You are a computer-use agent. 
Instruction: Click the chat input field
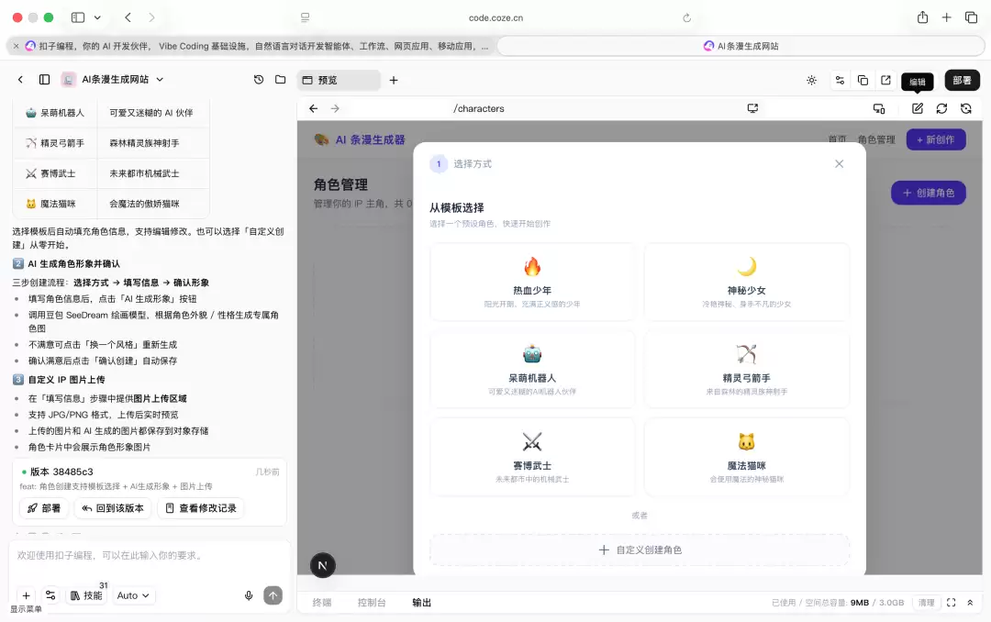pos(150,556)
